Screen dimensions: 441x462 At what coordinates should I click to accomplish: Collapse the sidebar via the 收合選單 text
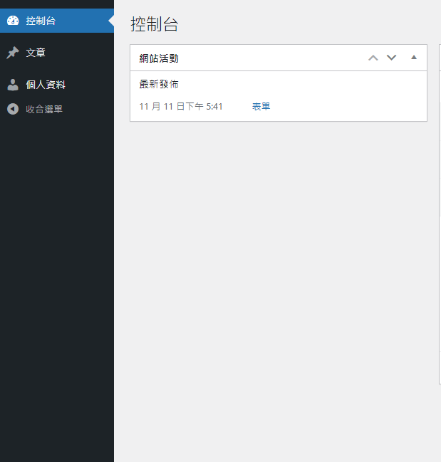44,109
